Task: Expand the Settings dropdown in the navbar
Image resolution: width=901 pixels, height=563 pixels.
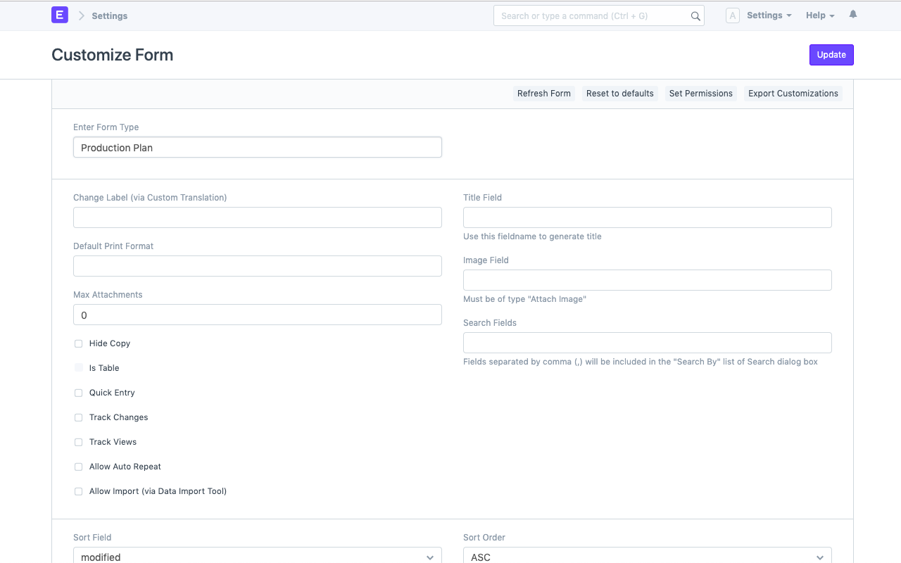Action: [x=769, y=15]
